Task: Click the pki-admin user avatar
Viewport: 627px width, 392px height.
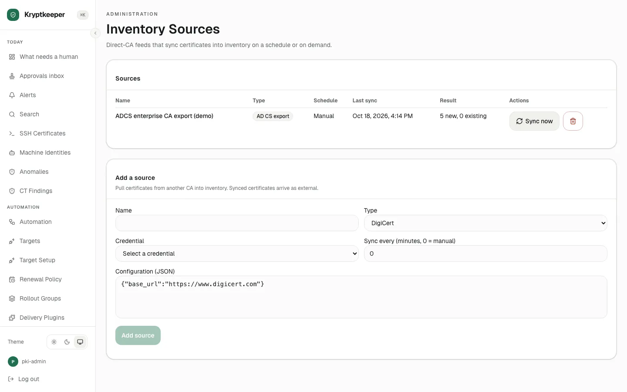Action: click(x=13, y=362)
